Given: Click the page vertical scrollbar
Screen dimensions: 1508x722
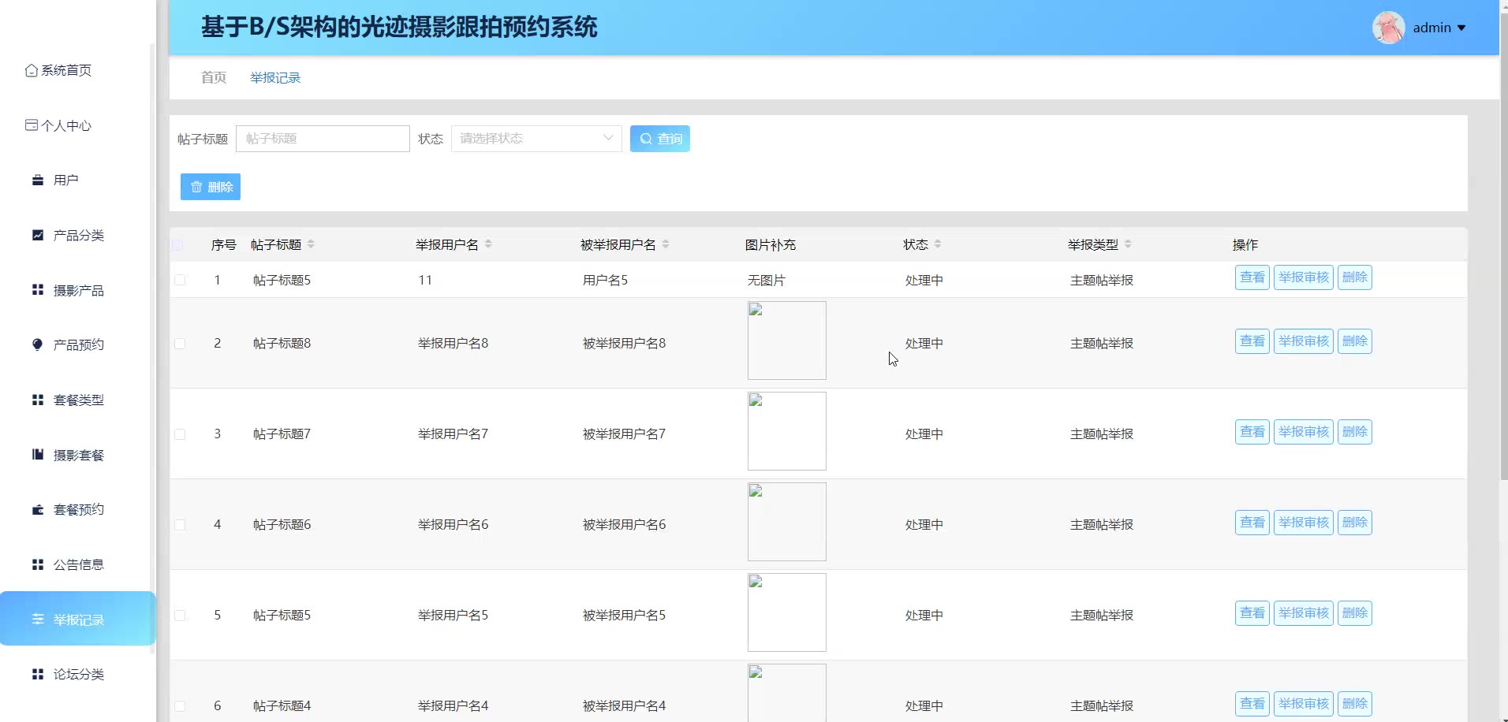Looking at the screenshot, I should click(x=1503, y=236).
